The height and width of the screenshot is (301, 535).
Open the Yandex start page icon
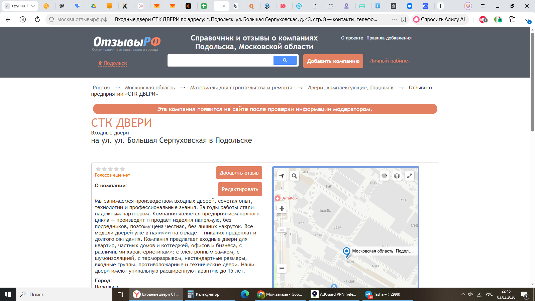(23, 19)
